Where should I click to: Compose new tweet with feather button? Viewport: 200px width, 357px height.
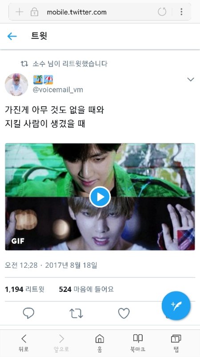point(176,306)
